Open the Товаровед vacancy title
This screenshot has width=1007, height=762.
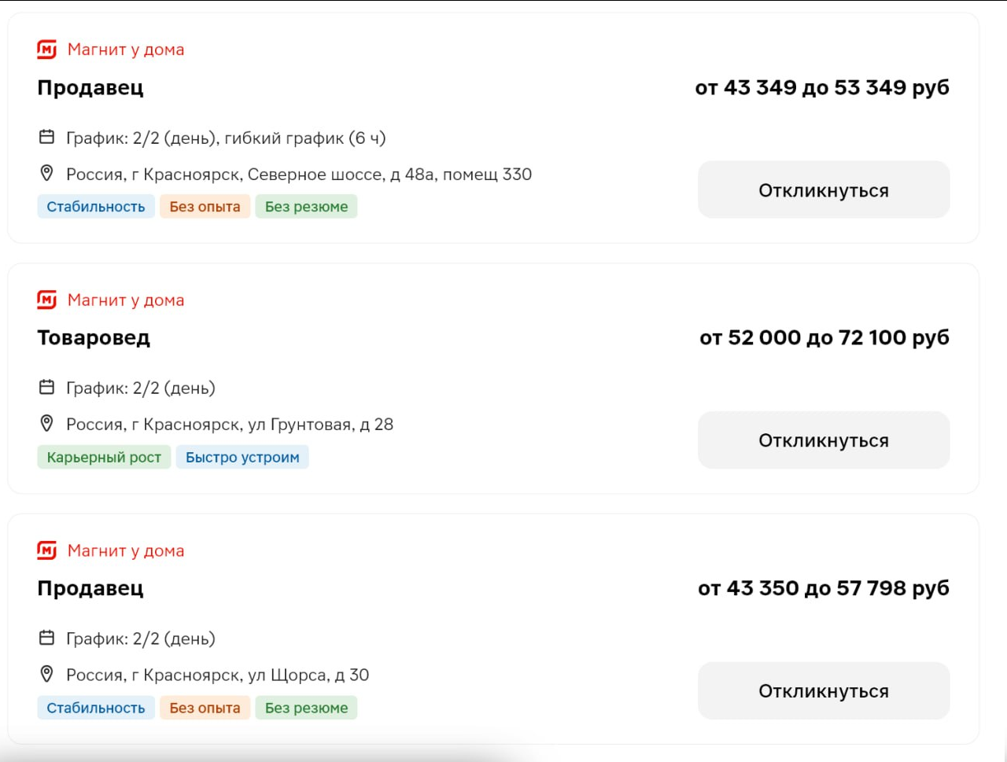coord(94,338)
